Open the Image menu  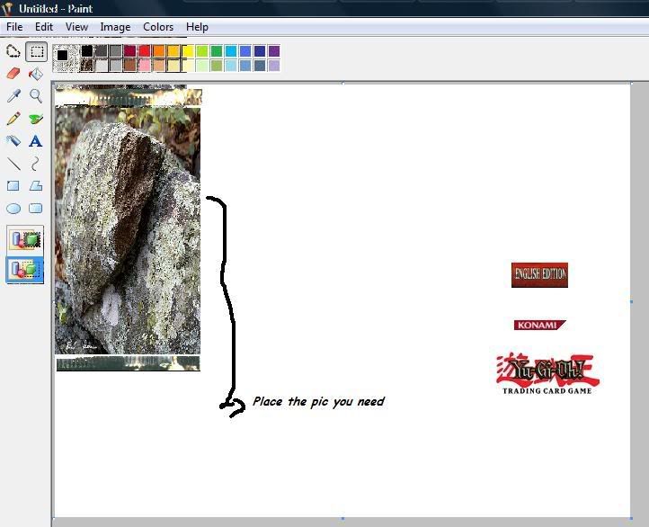tap(115, 27)
